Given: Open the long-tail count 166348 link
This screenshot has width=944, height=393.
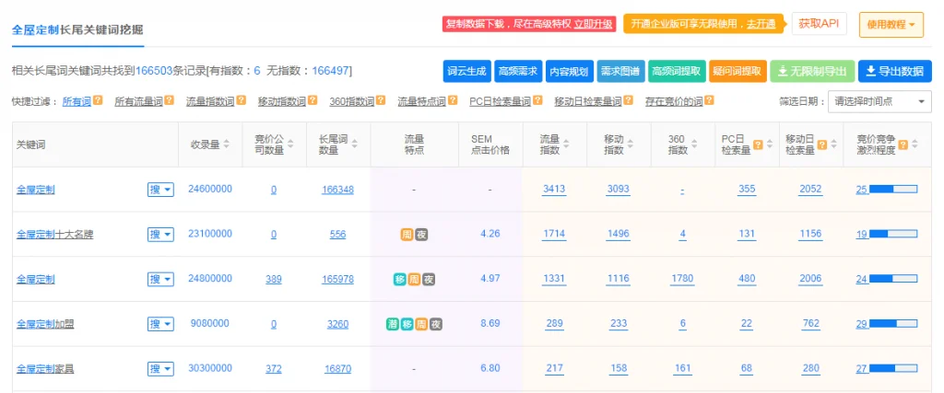Looking at the screenshot, I should 337,190.
